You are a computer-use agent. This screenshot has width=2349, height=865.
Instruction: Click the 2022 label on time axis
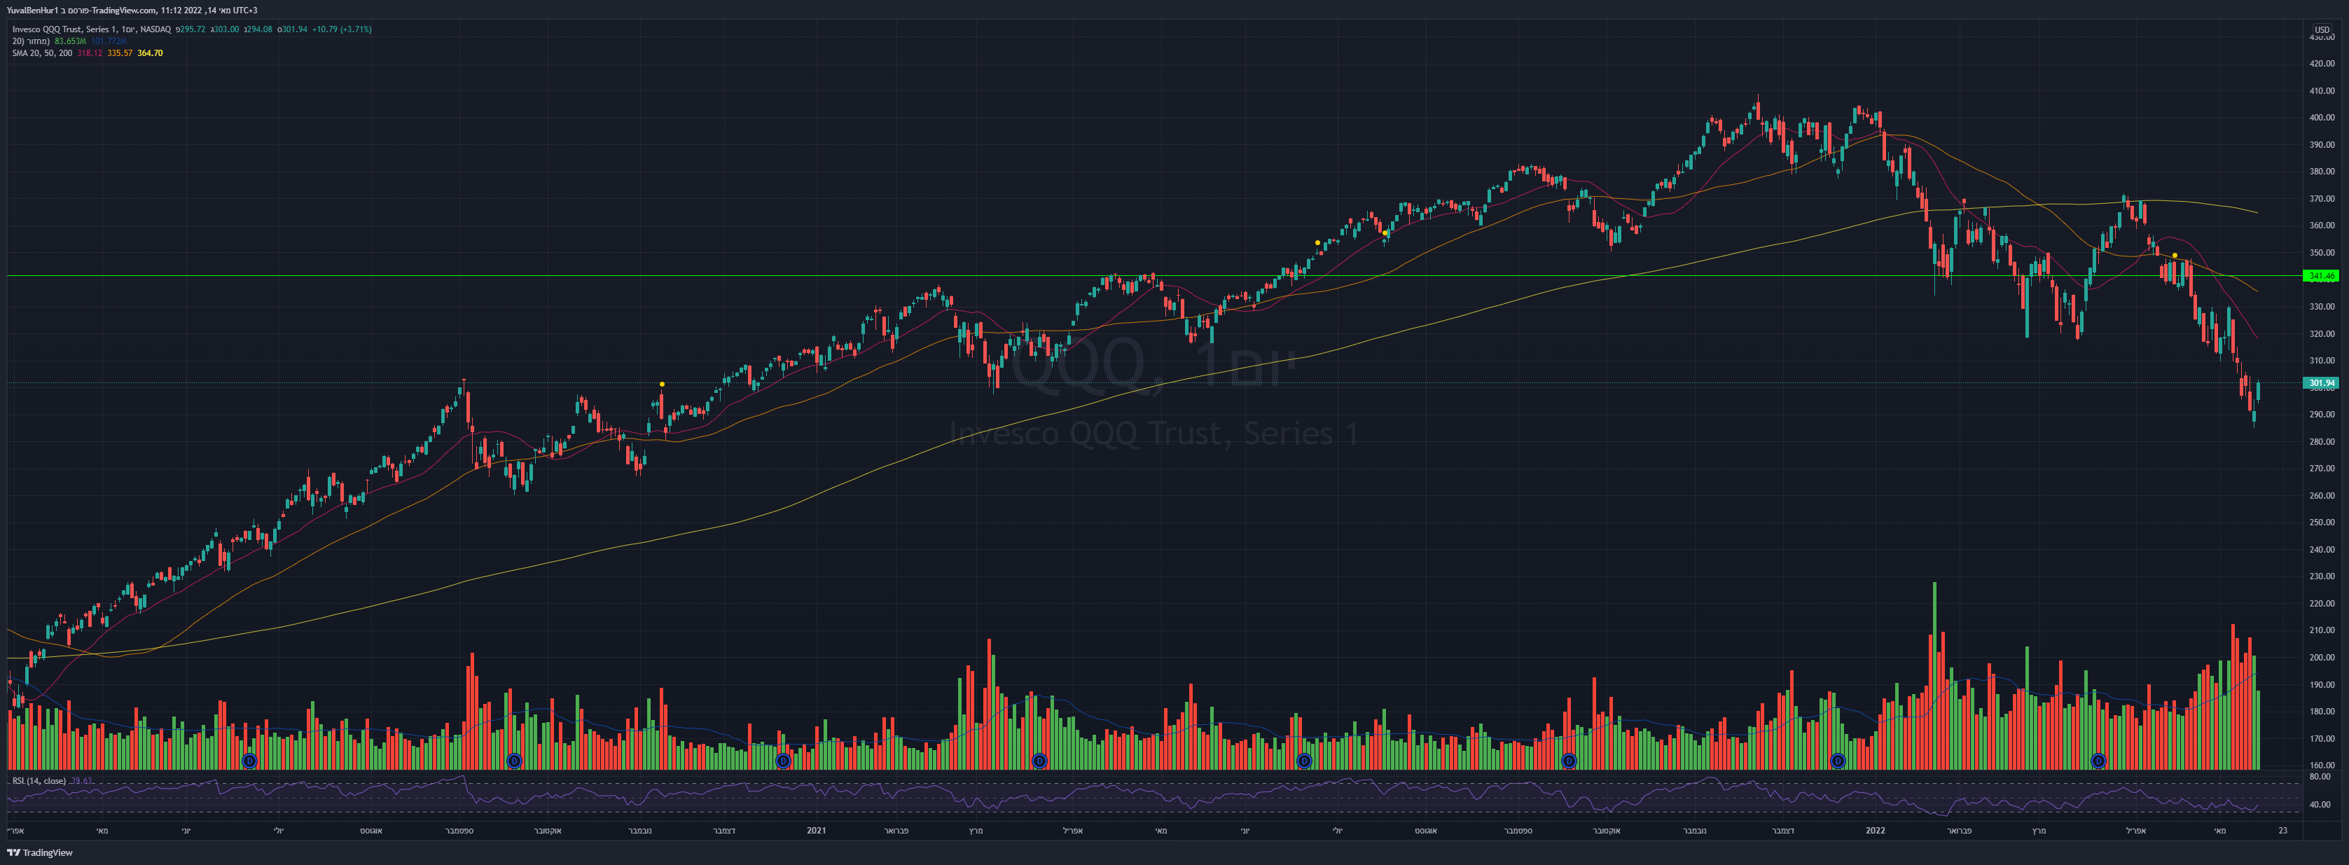click(x=1875, y=831)
